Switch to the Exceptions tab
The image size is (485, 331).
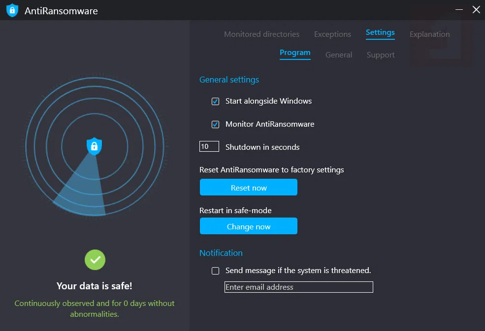tap(332, 34)
